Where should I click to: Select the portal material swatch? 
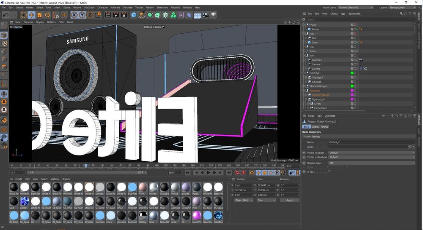click(25, 201)
